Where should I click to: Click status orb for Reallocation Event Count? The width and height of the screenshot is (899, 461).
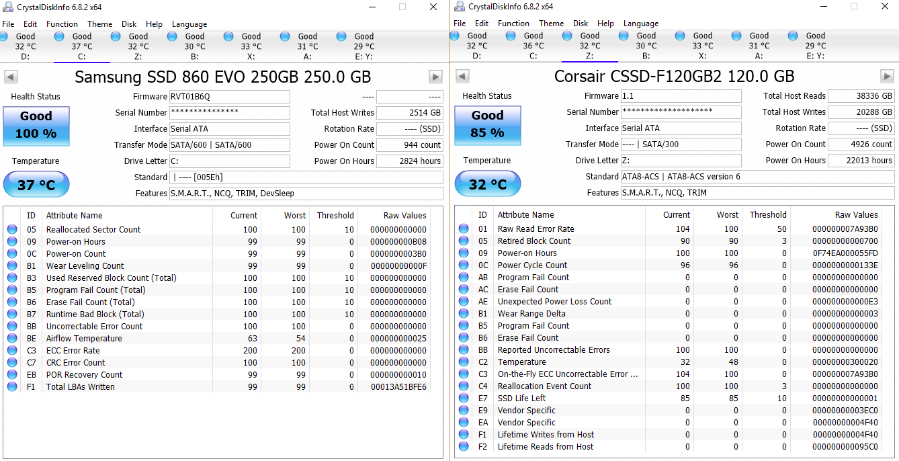point(464,386)
